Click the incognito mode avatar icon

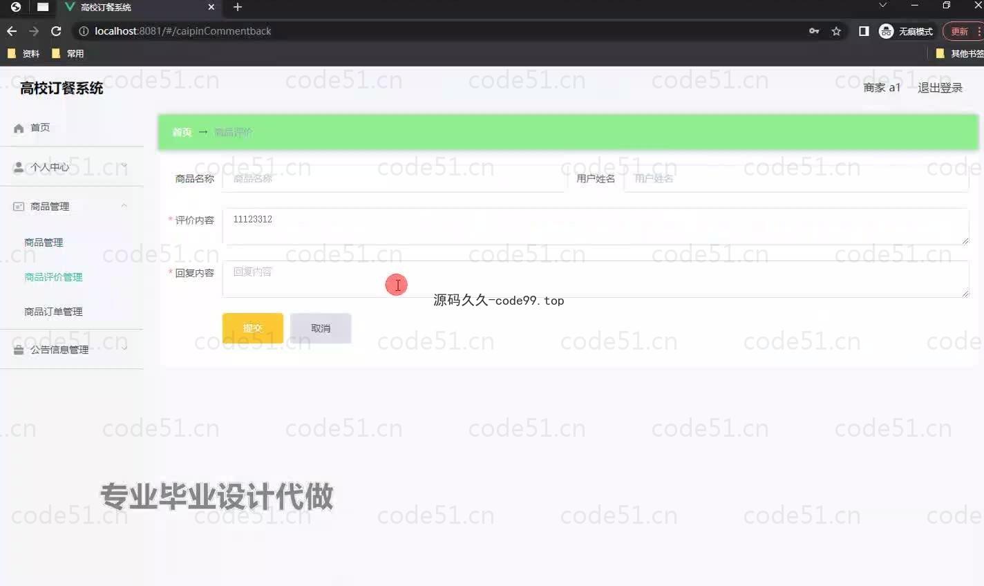pyautogui.click(x=886, y=31)
